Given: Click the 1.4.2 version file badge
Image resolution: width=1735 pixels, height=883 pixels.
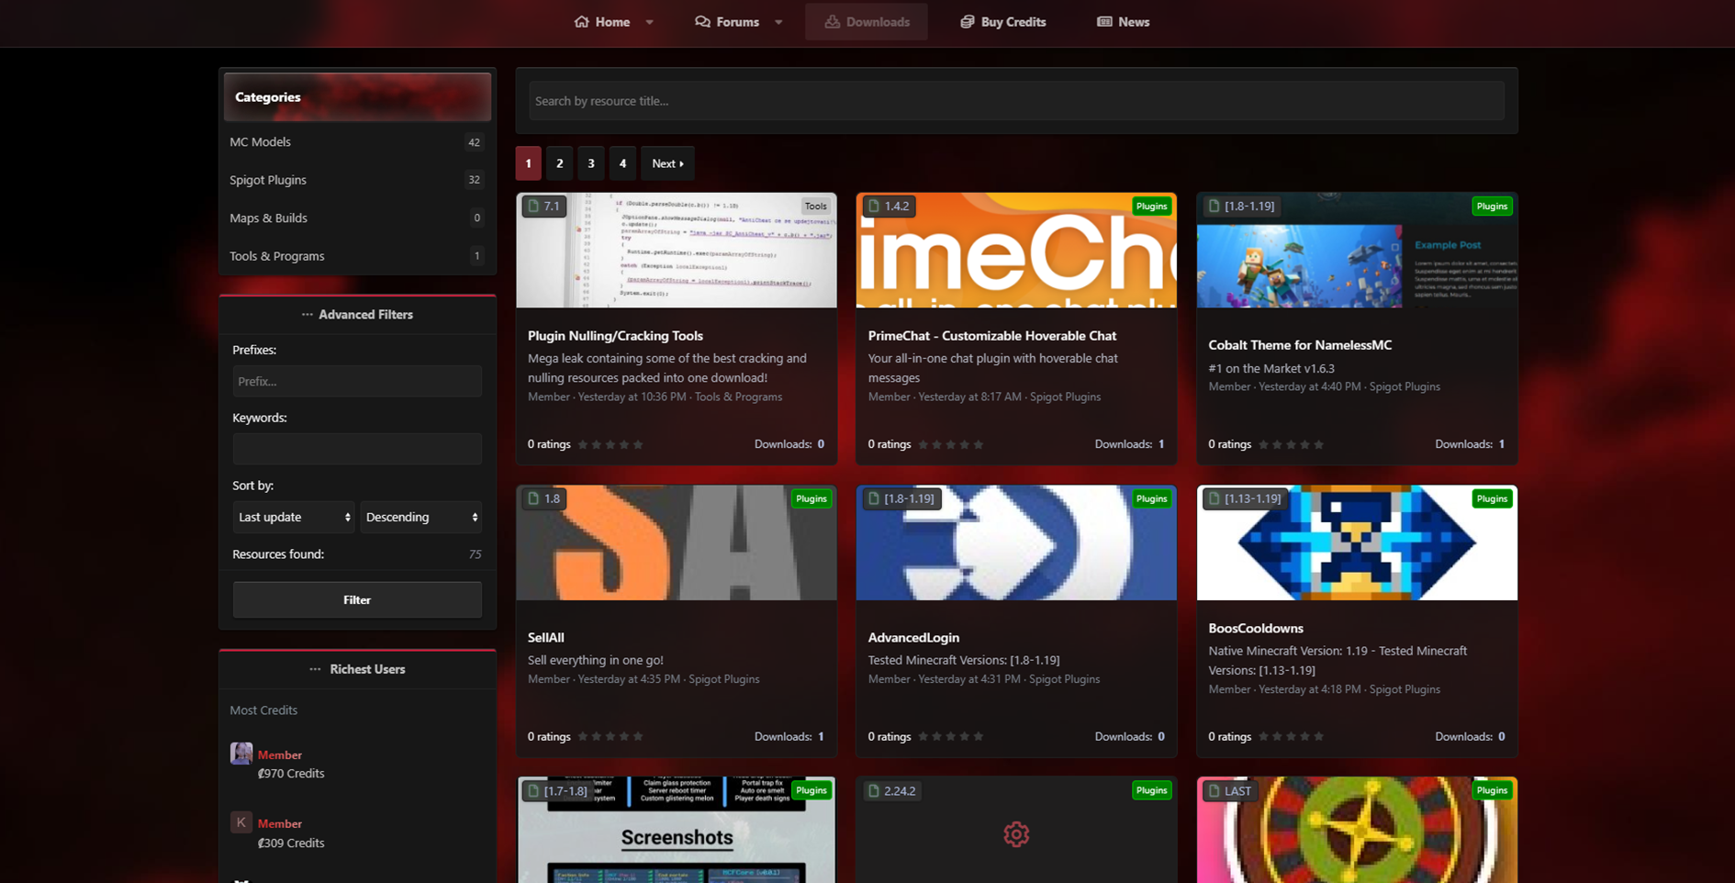Looking at the screenshot, I should pos(889,207).
